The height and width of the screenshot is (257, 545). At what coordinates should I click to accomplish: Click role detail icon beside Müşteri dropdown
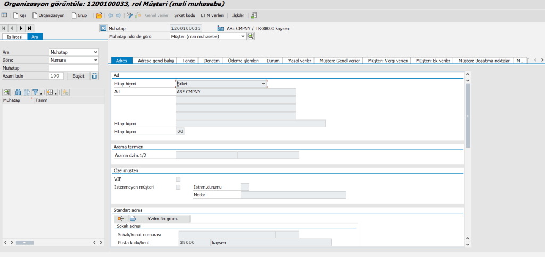(x=251, y=36)
